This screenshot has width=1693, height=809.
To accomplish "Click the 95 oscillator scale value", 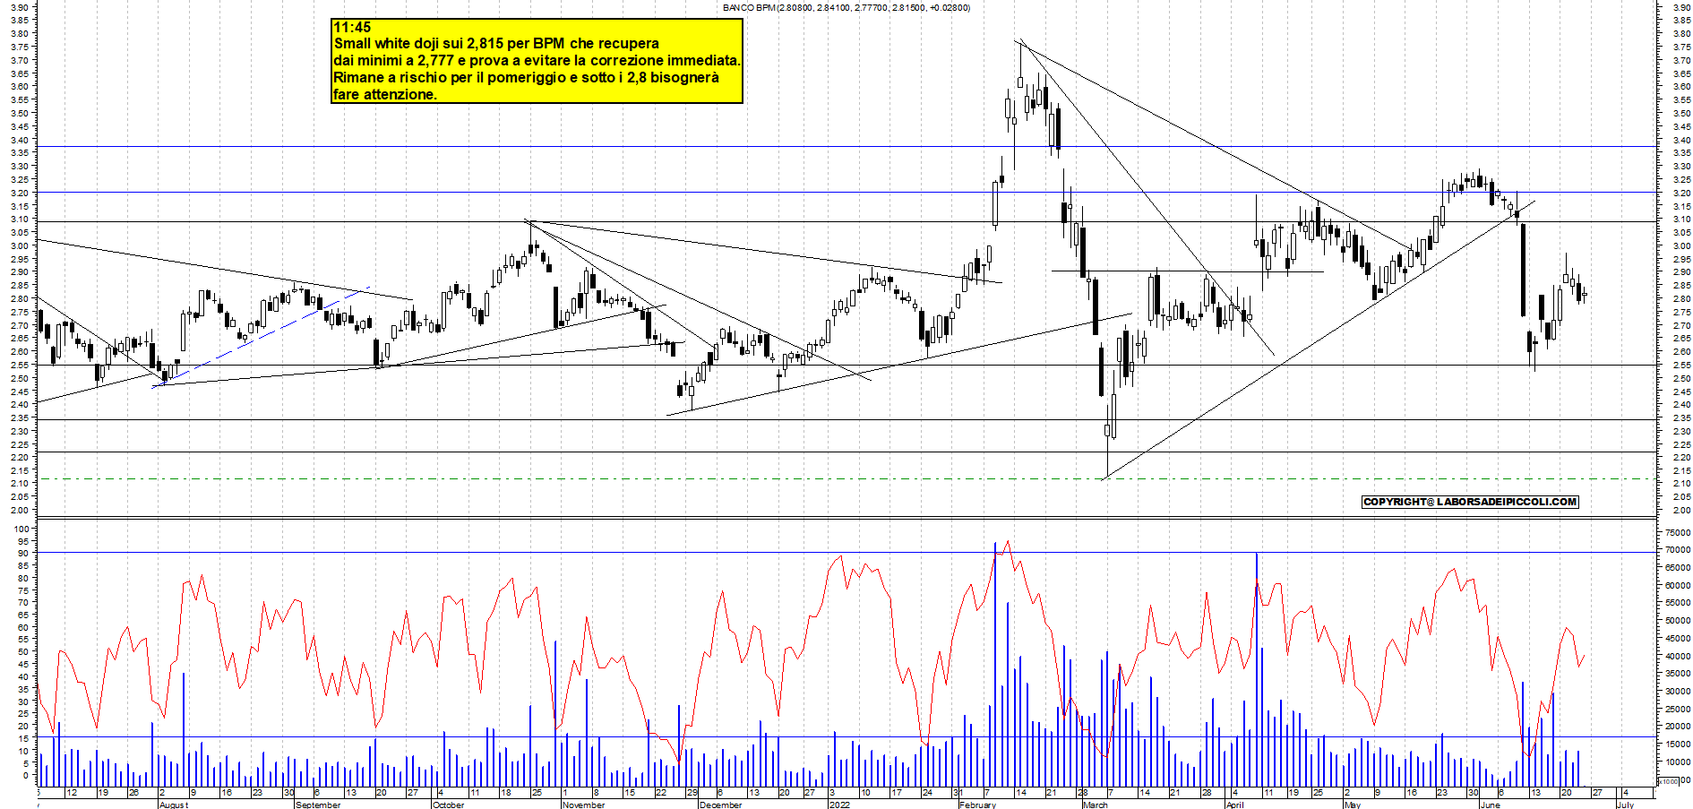I will coord(24,542).
